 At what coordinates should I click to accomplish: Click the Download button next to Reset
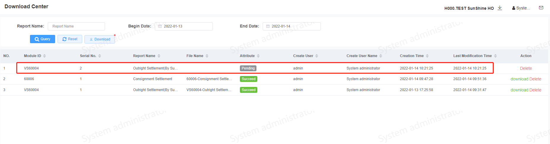[100, 39]
